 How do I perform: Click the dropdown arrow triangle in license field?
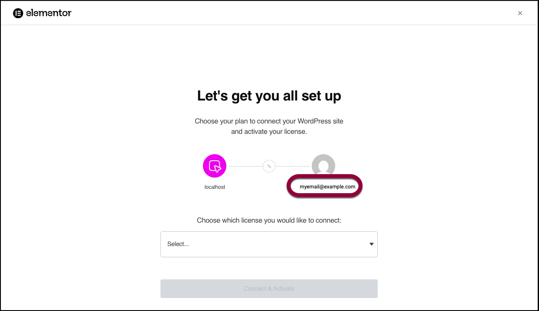click(371, 244)
